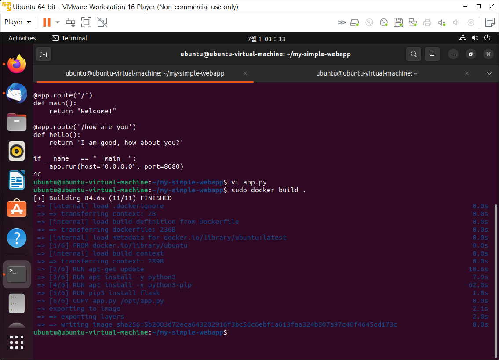
Task: Click the new tab button in terminal header
Action: pyautogui.click(x=44, y=54)
